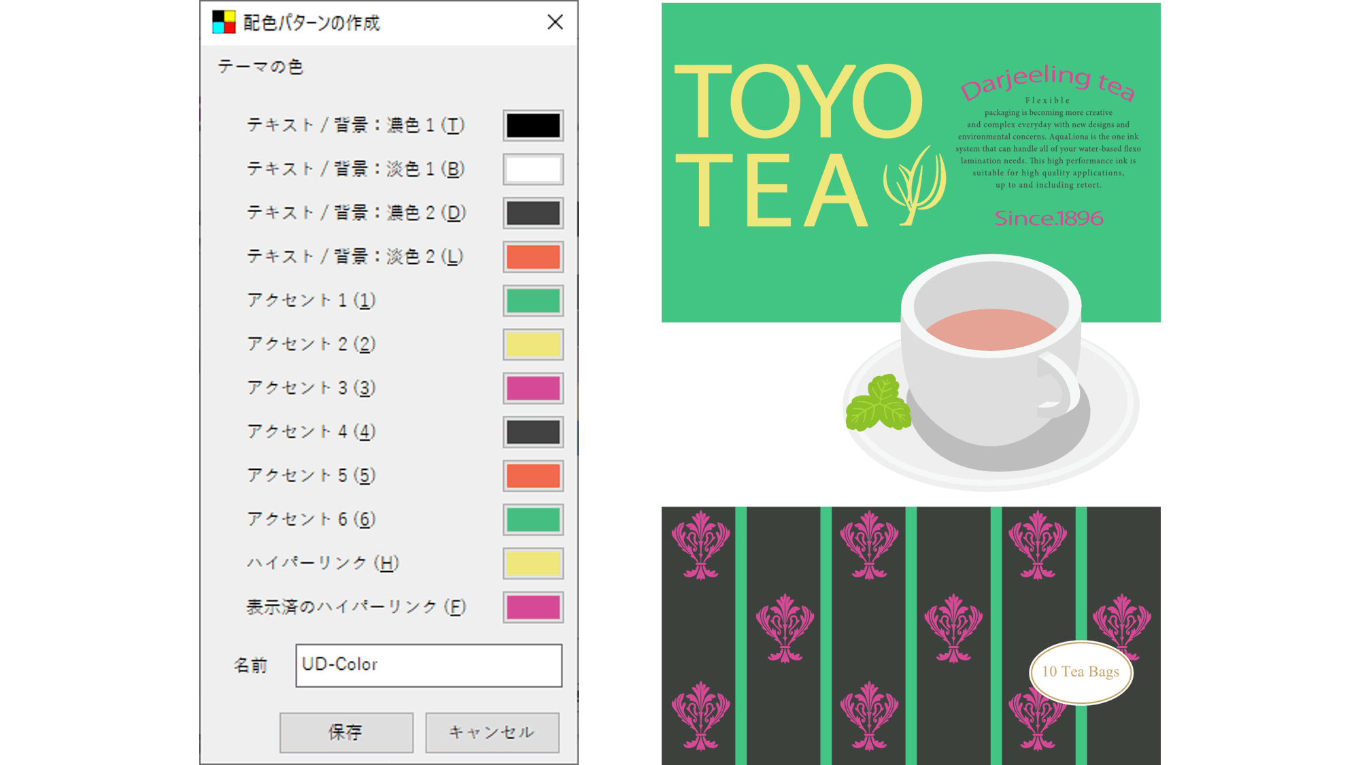
Task: Click the 'Flexible' paragraph heading in preview
Action: (x=1048, y=101)
